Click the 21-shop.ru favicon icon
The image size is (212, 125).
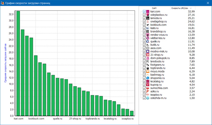click(x=148, y=55)
